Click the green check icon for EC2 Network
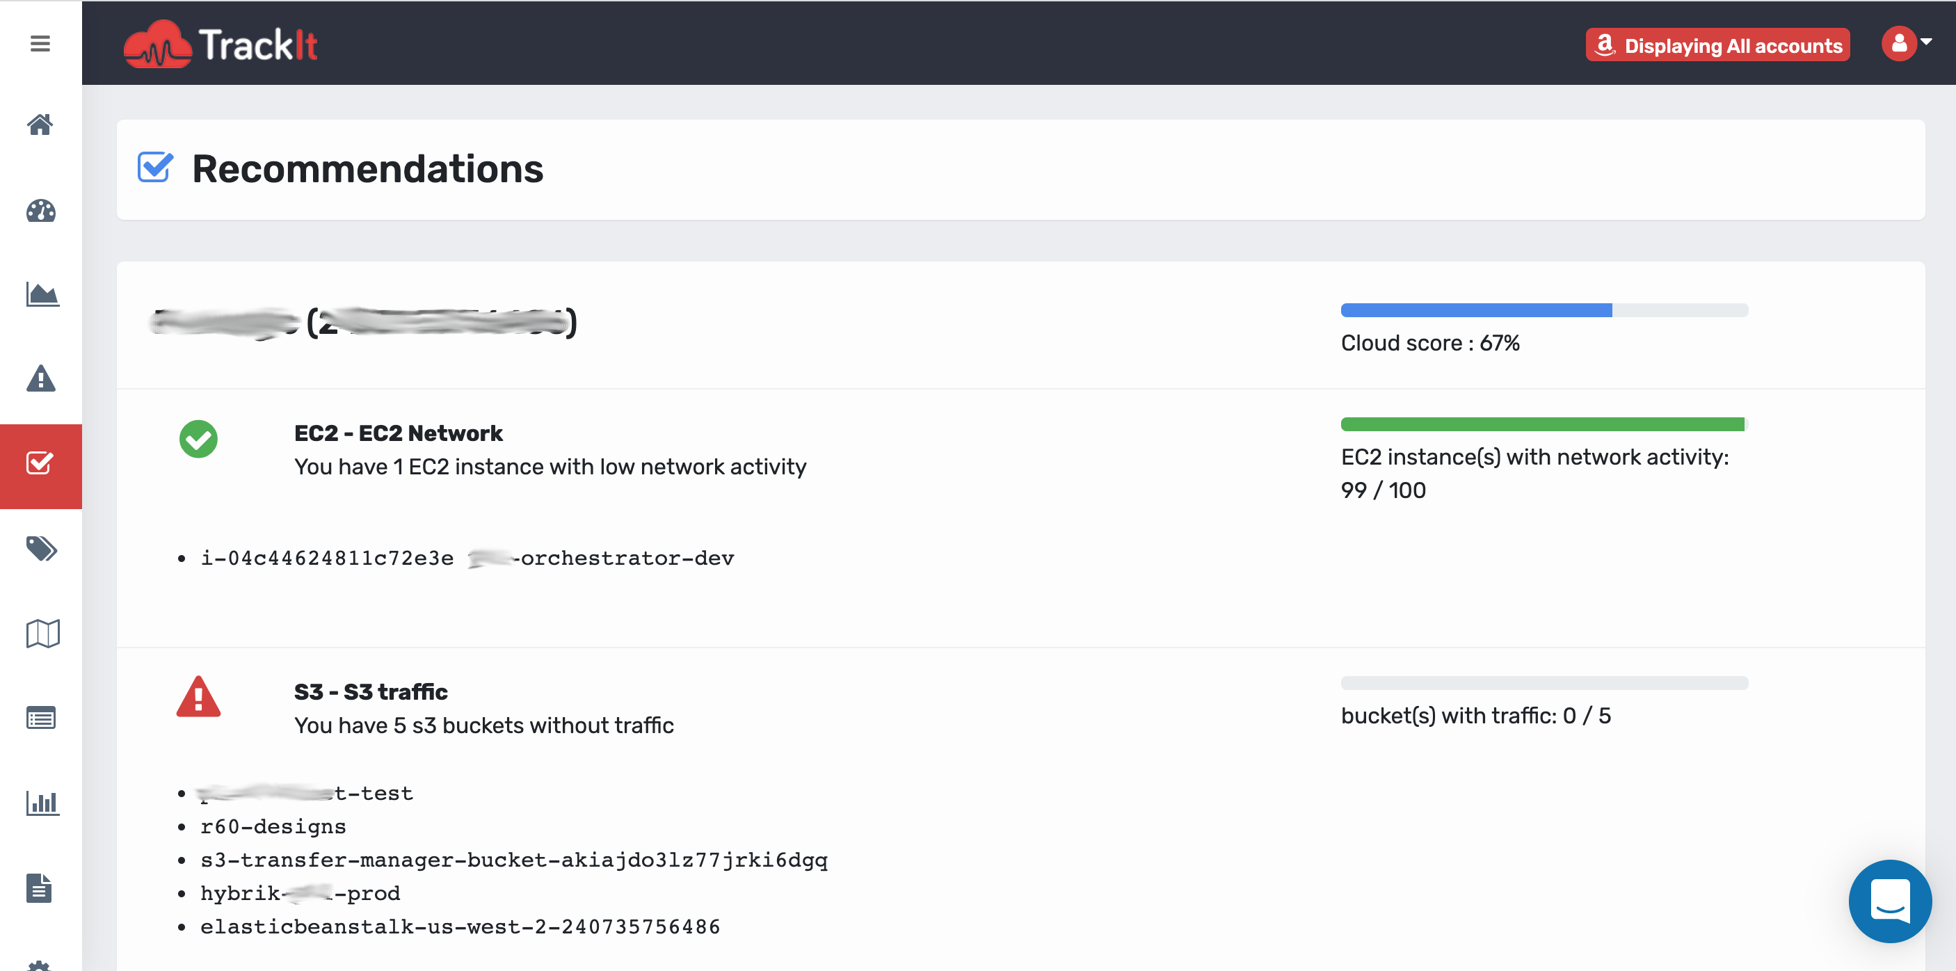 198,439
